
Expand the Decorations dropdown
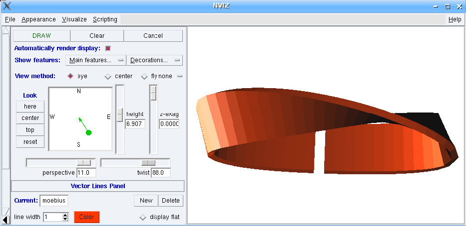coord(154,60)
